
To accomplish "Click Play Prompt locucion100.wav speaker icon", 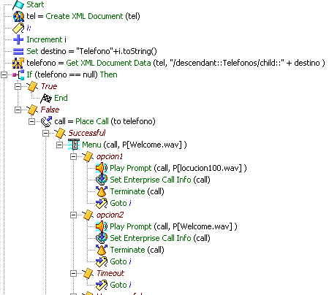I will (x=102, y=168).
